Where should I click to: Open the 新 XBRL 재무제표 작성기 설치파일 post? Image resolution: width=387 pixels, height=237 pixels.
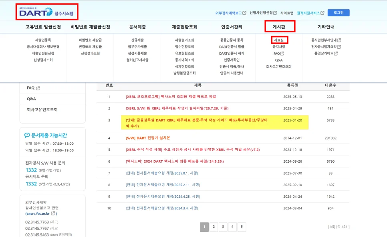pyautogui.click(x=177, y=108)
